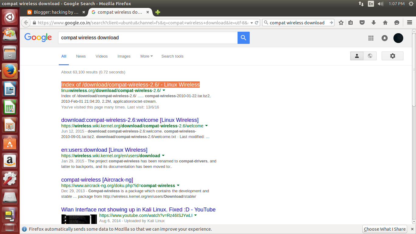Click the Firefox back arrow button
416x234 pixels.
26,23
